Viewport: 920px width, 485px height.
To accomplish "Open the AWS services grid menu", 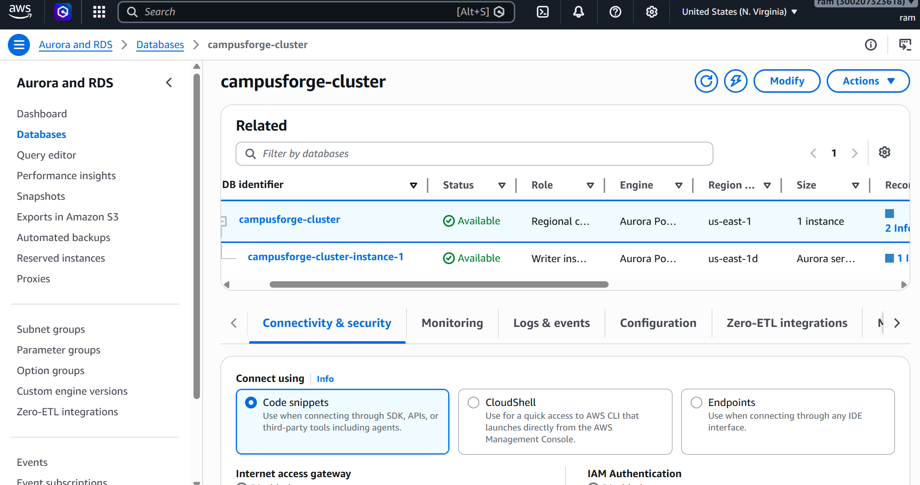I will (x=99, y=12).
